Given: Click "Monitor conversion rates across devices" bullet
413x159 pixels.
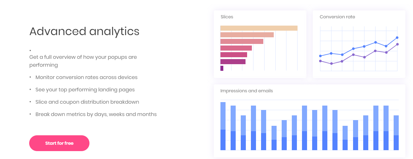Looking at the screenshot, I should coord(86,77).
